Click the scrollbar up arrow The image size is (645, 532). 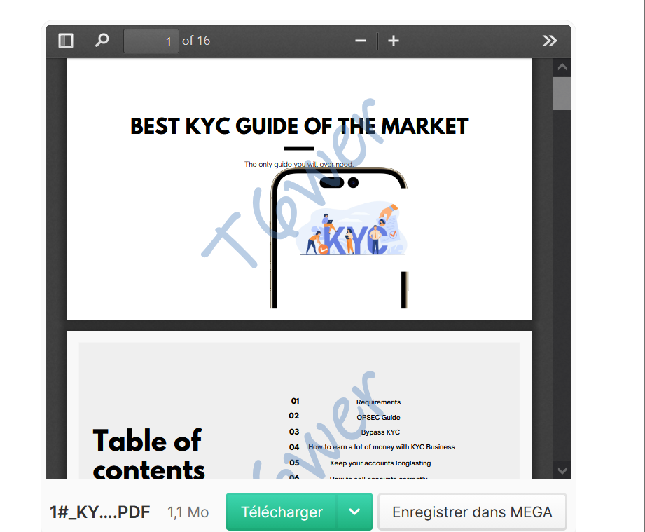(x=562, y=65)
